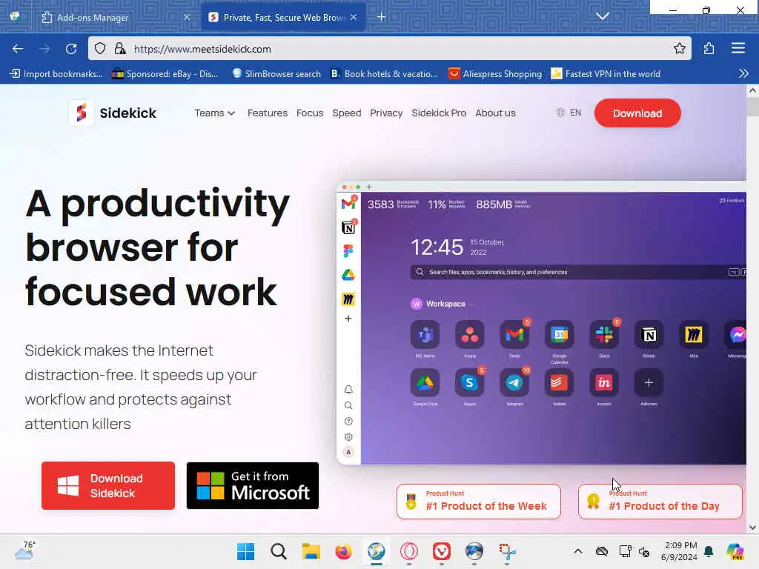Click the Sidekick logo
Image resolution: width=759 pixels, height=569 pixels.
point(113,113)
